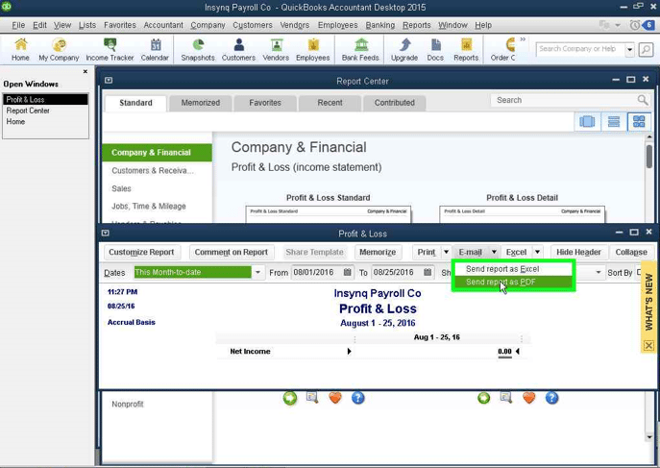660x468 pixels.
Task: Open Reports from the icon bar
Action: (x=466, y=49)
